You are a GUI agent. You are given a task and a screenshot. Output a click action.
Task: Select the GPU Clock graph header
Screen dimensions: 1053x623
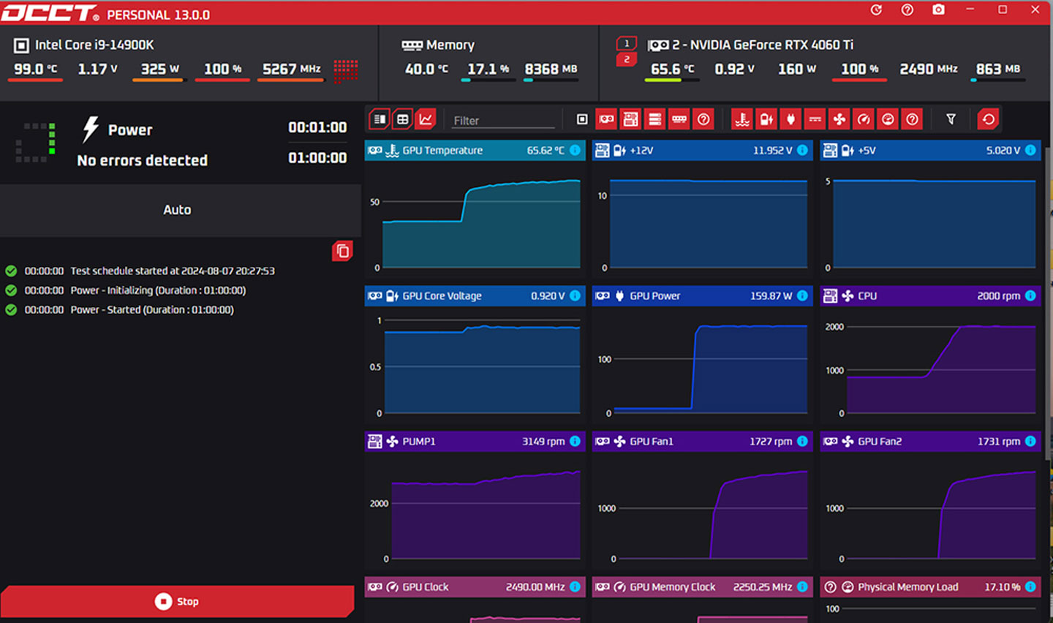coord(475,587)
